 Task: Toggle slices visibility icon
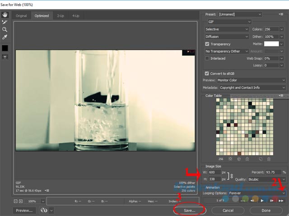pyautogui.click(x=5, y=57)
